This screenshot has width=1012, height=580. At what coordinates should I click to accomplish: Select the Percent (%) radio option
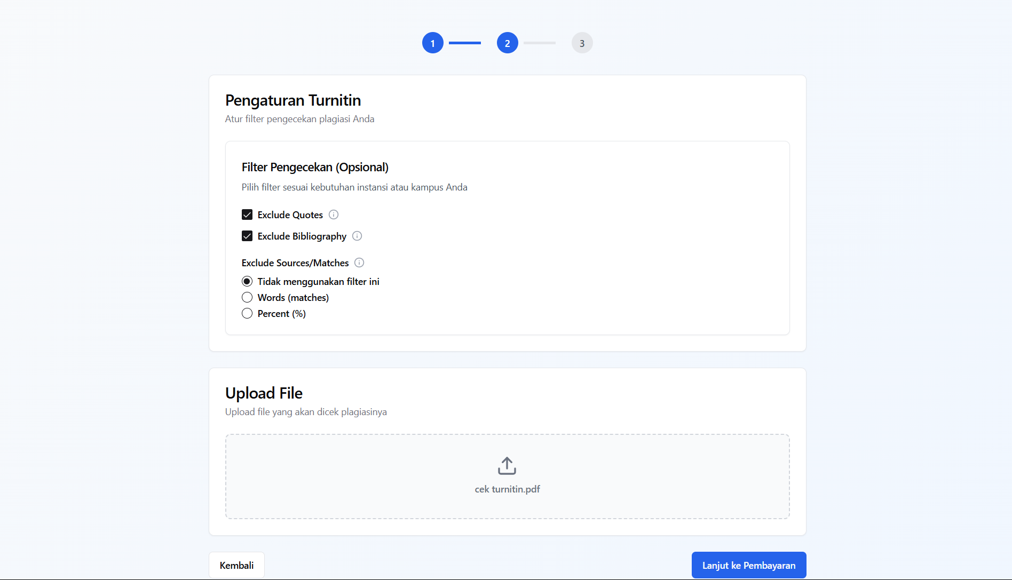tap(247, 313)
